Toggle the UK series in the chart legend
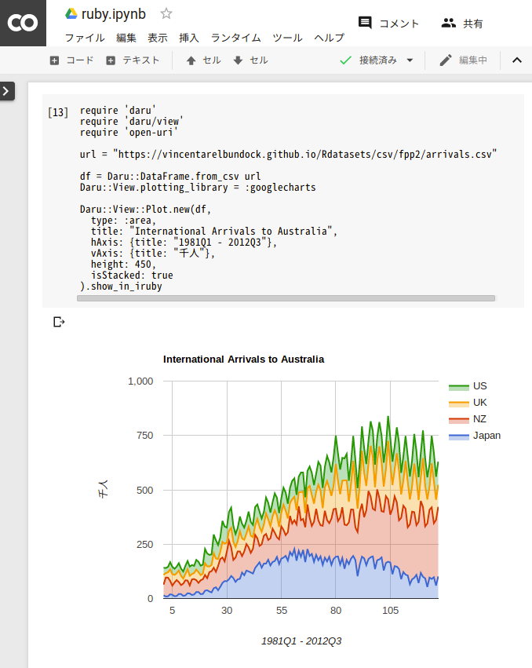 click(479, 402)
